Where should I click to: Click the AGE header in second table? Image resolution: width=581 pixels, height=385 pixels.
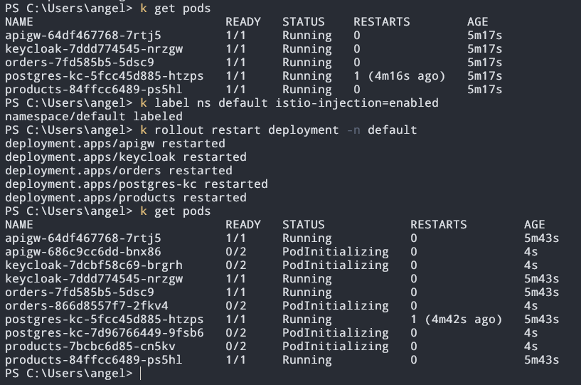click(x=534, y=224)
